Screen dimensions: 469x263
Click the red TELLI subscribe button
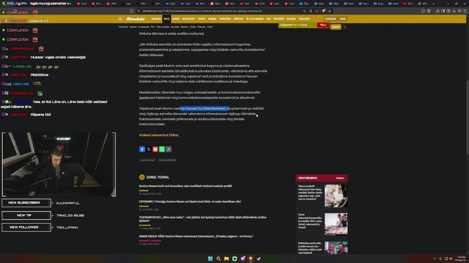pos(323,25)
